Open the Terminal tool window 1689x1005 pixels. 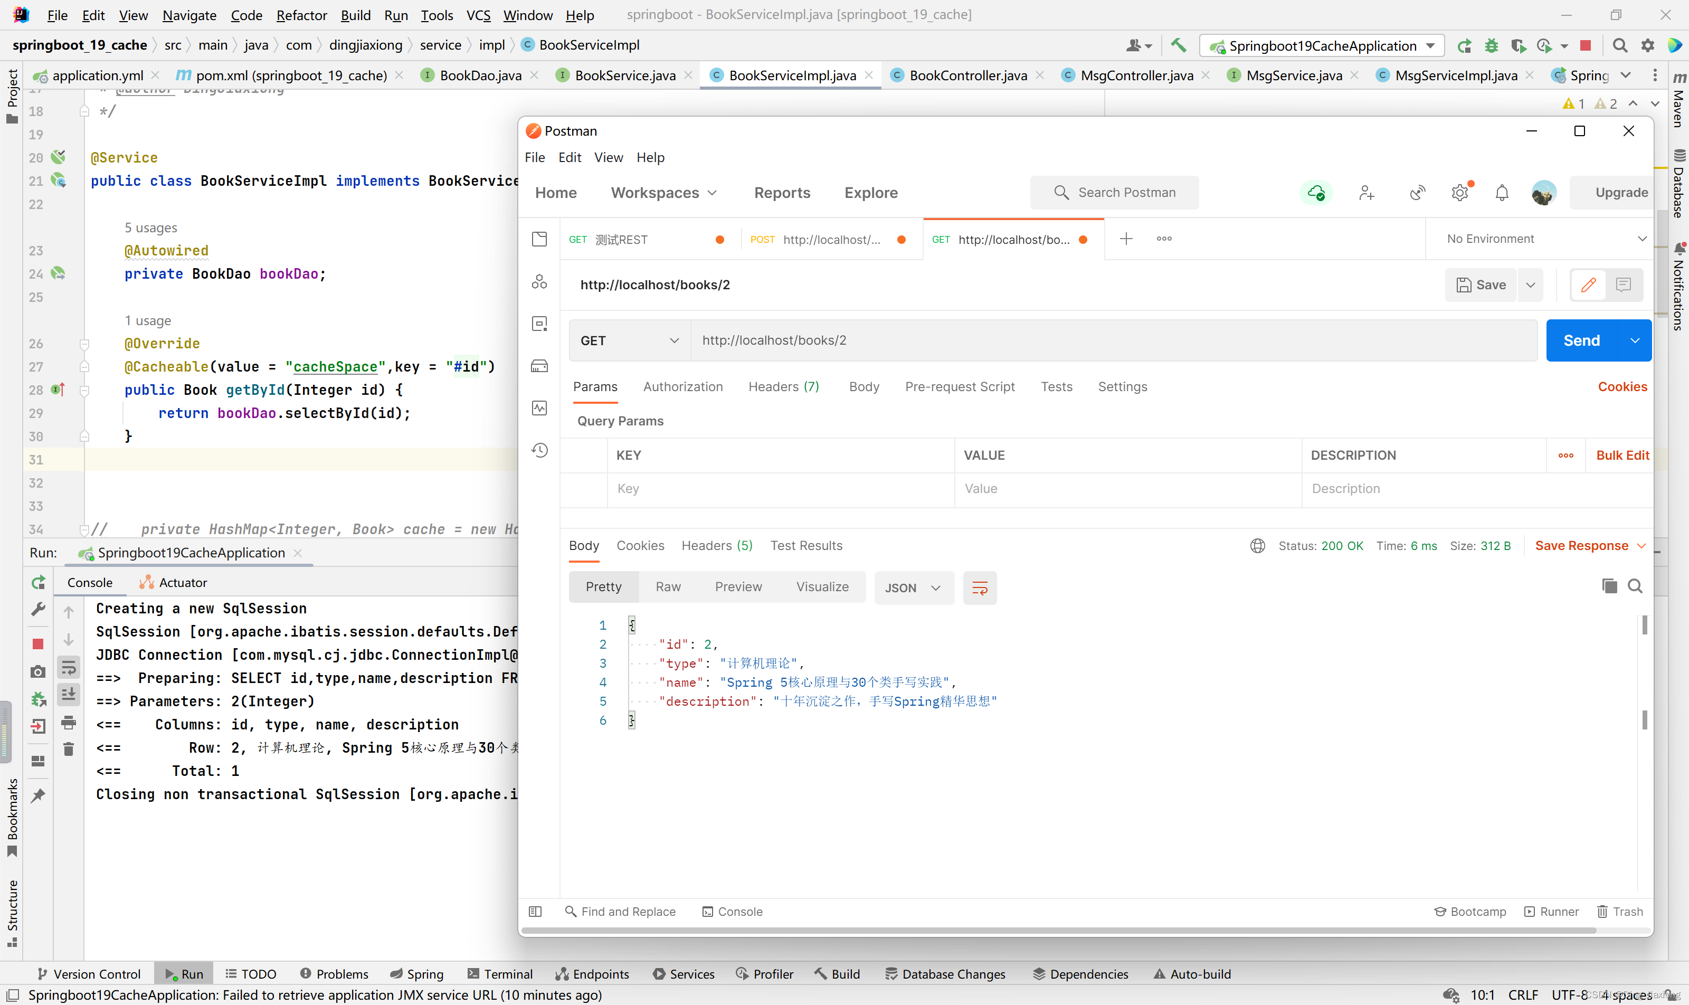tap(500, 974)
